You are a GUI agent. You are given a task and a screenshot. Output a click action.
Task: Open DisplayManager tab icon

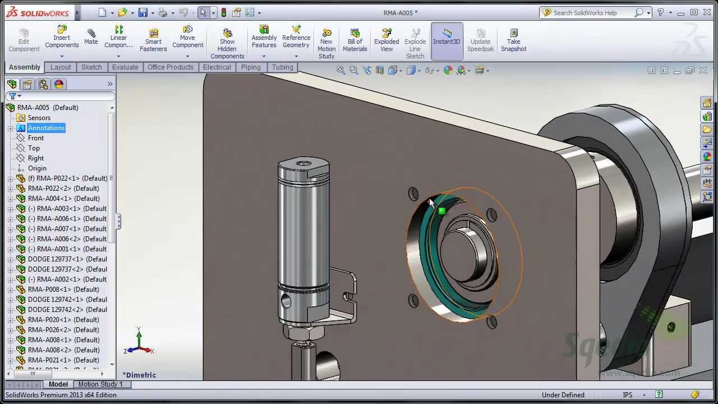[59, 84]
